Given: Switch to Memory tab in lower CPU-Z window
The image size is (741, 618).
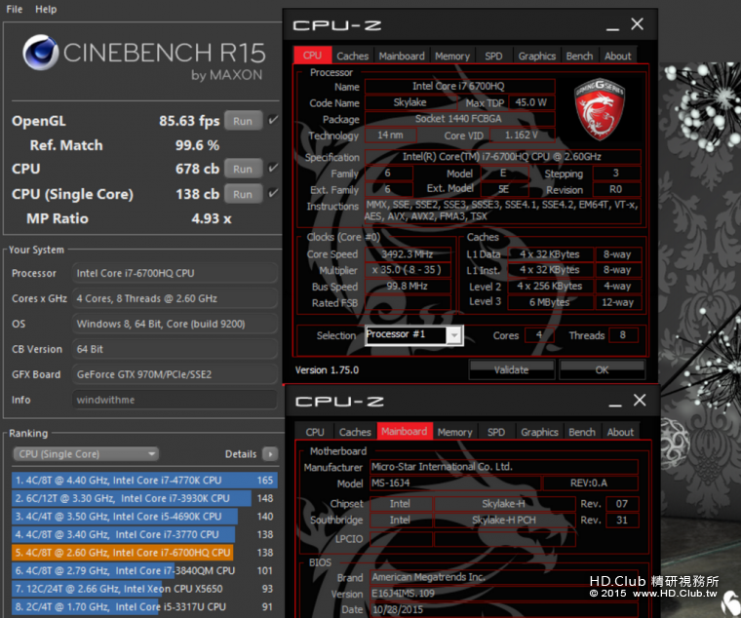Looking at the screenshot, I should tap(454, 432).
